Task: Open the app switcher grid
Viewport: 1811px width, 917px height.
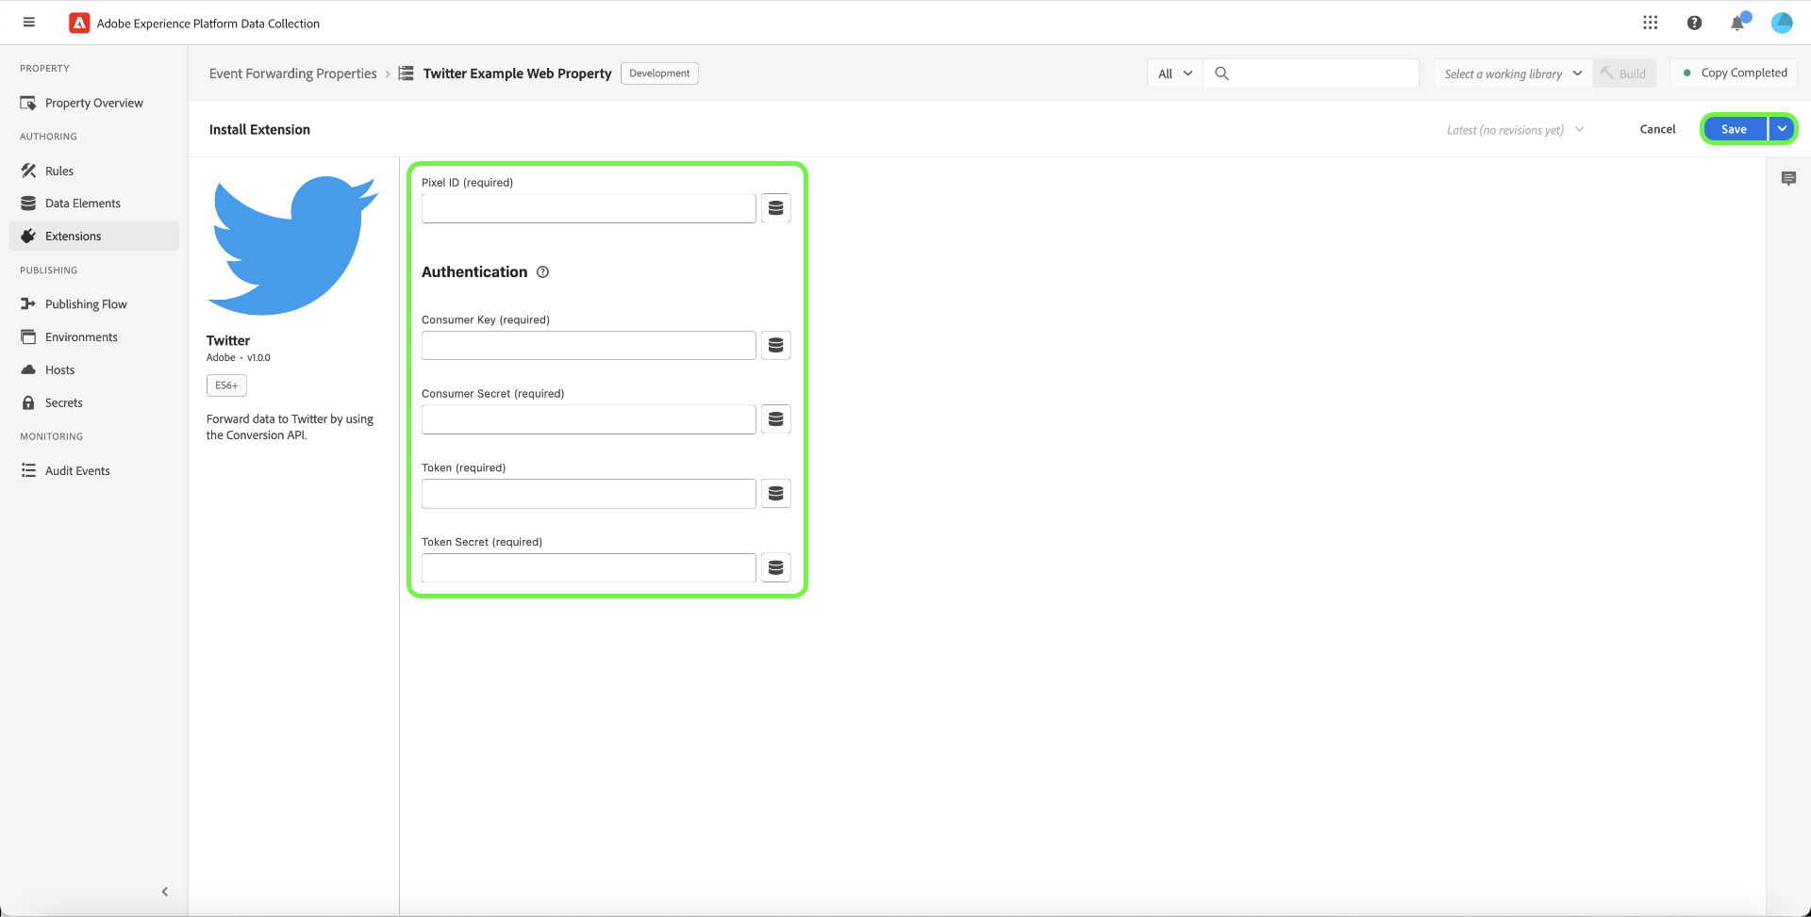Action: (1650, 23)
